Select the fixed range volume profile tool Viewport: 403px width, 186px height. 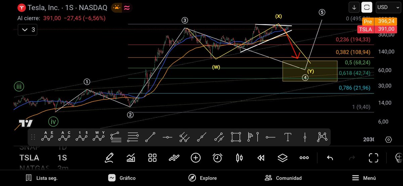(x=253, y=137)
